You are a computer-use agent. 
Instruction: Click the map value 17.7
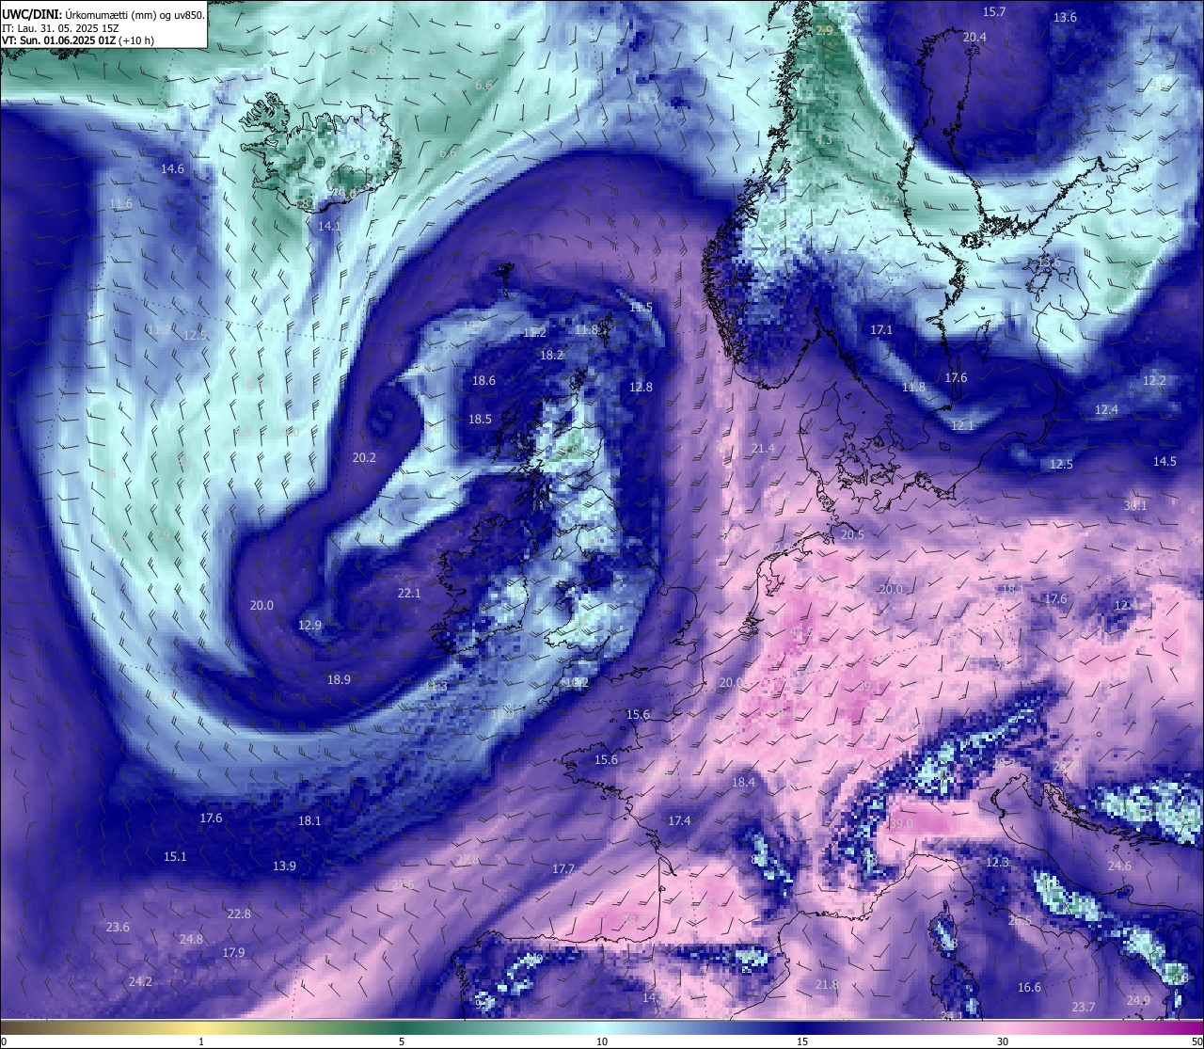563,869
